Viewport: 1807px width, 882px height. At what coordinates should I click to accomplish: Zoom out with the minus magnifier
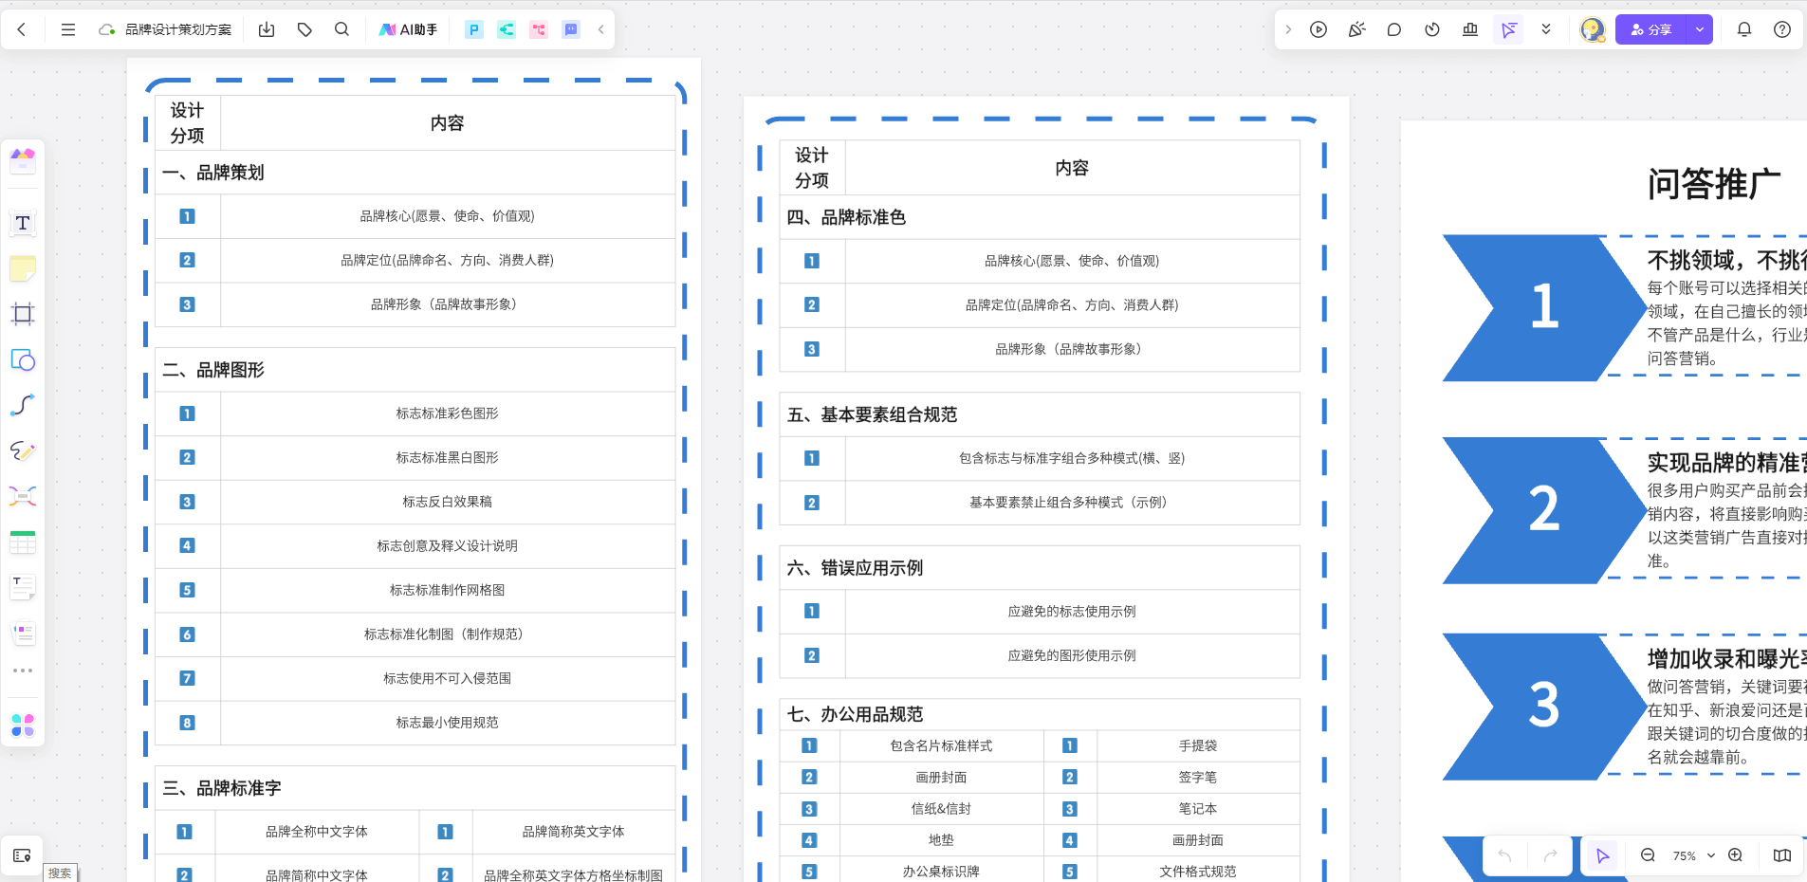pyautogui.click(x=1649, y=855)
